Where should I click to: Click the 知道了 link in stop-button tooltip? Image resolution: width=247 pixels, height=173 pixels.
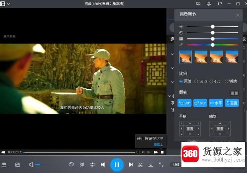158,144
